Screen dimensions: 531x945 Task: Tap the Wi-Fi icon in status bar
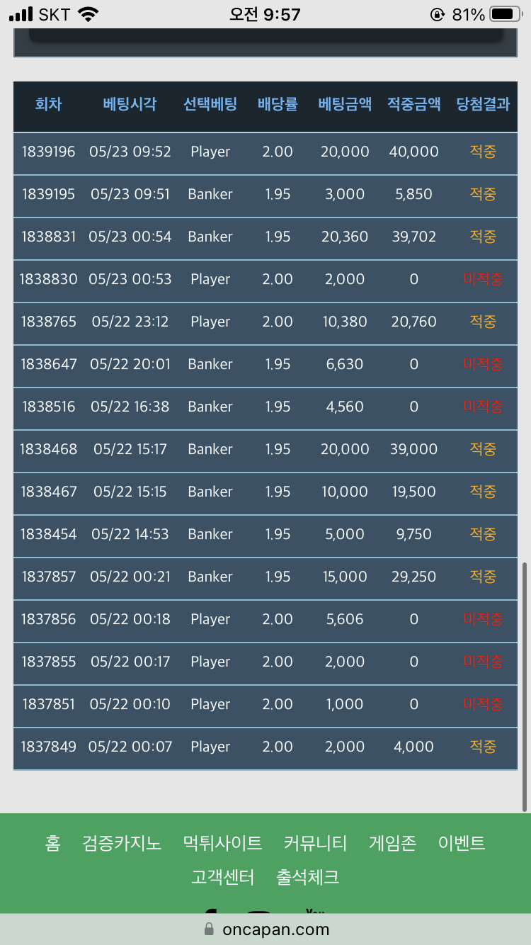click(88, 14)
